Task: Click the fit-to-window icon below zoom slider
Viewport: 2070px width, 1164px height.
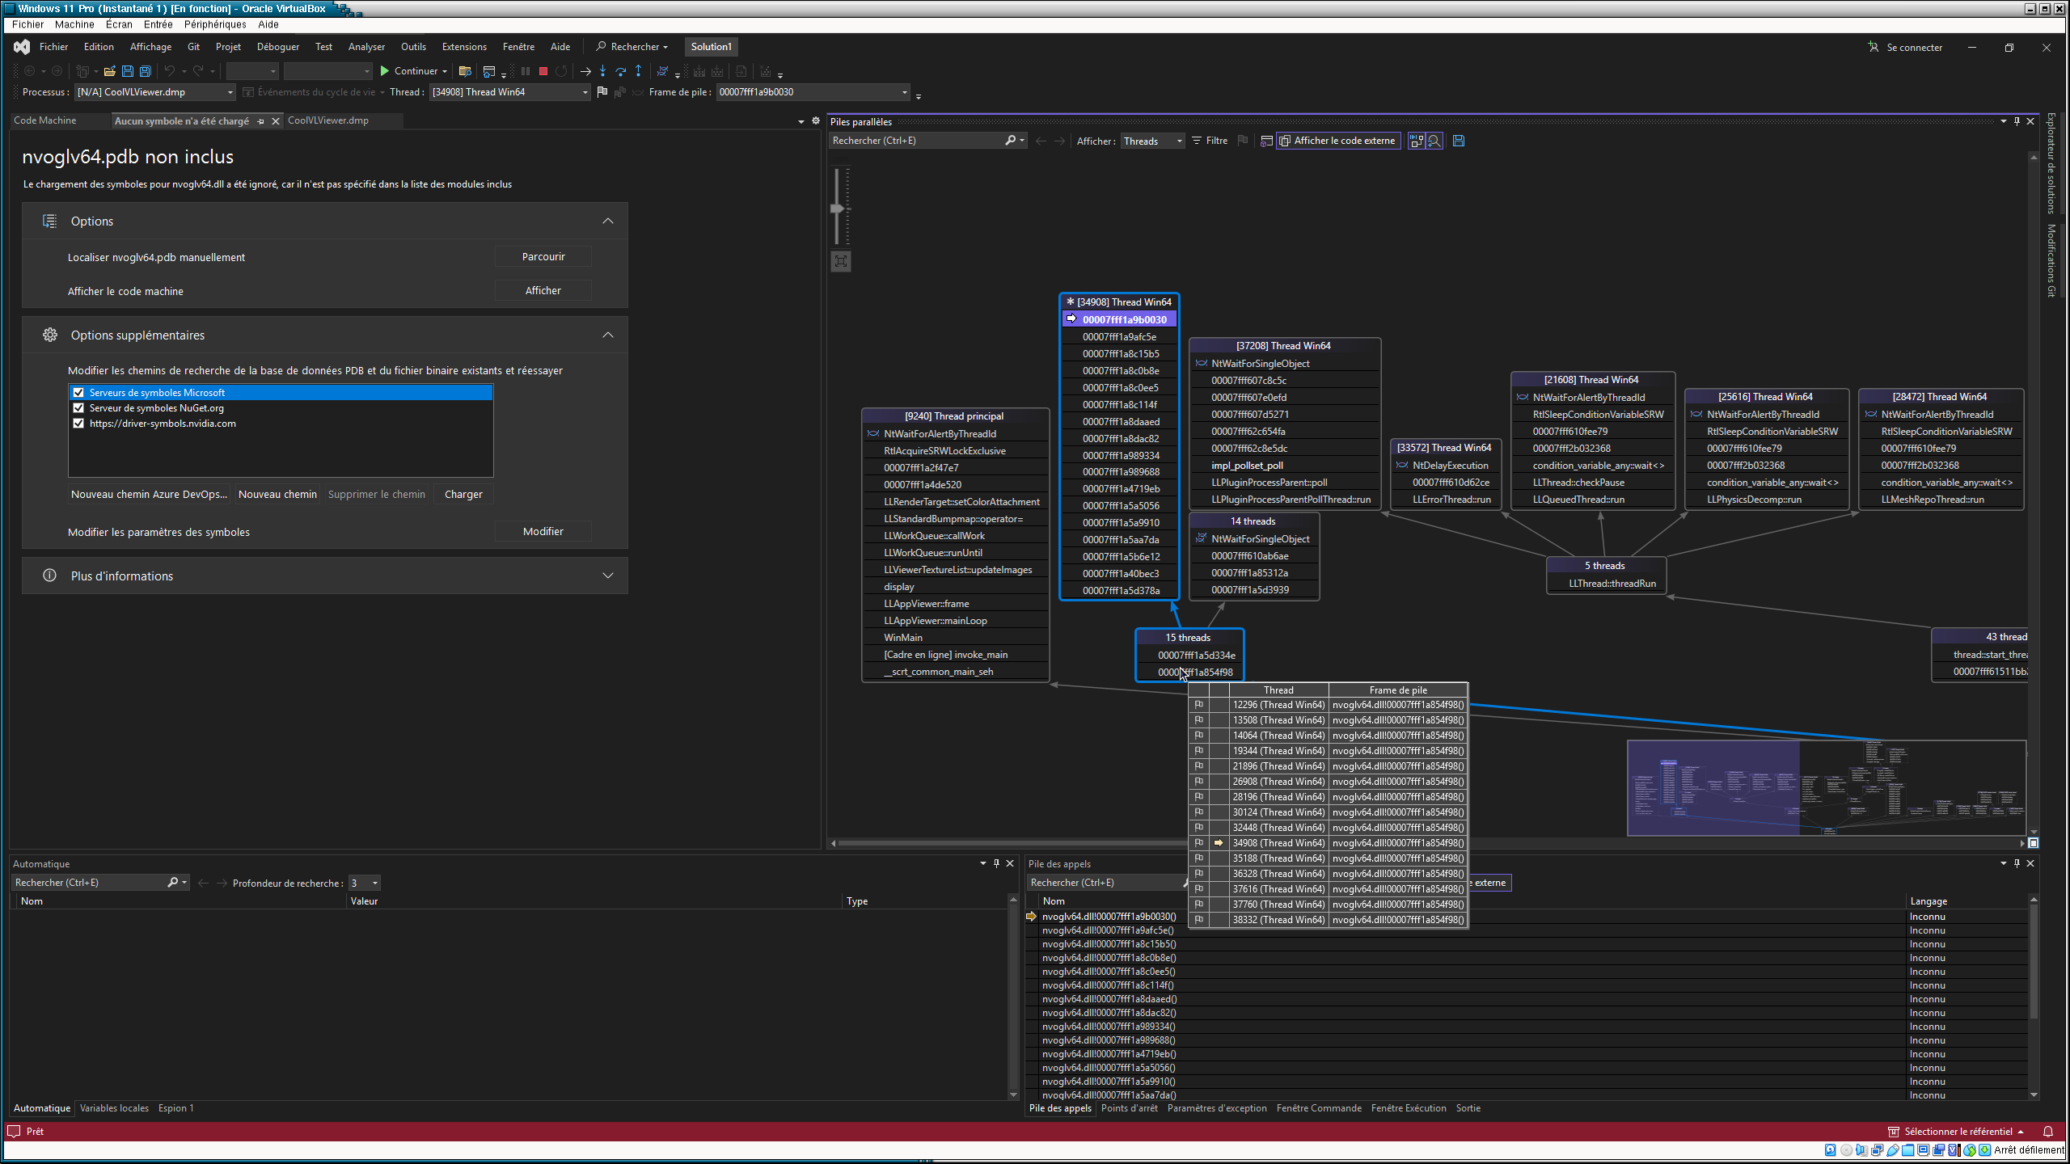Action: point(841,261)
